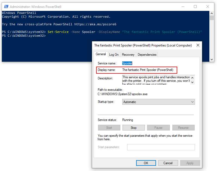Click the -DisplayName parameter in PowerShell
217x171 pixels.
tap(109, 32)
